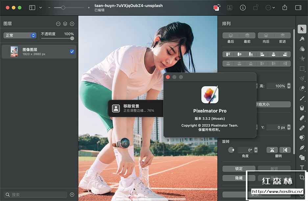Click the 锁定 button
This screenshot has width=308, height=201.
tap(239, 168)
